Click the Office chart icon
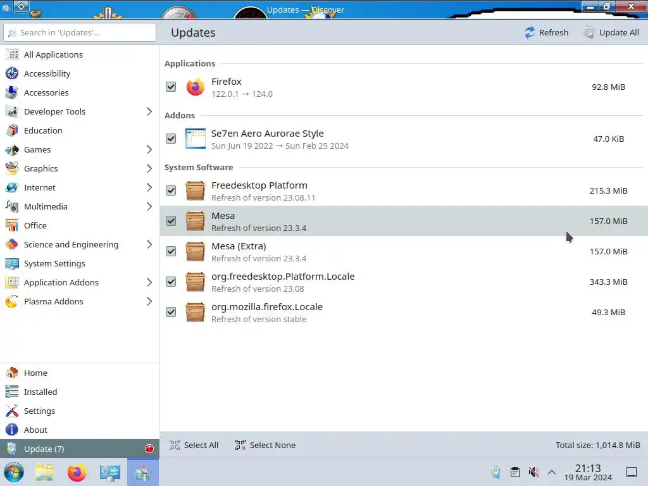Viewport: 648px width, 486px height. [12, 226]
